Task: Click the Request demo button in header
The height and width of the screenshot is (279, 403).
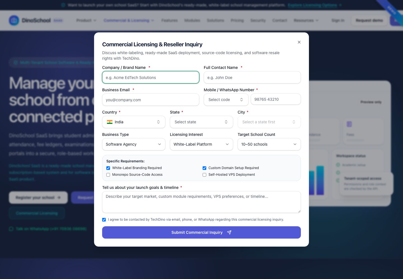Action: click(x=369, y=20)
